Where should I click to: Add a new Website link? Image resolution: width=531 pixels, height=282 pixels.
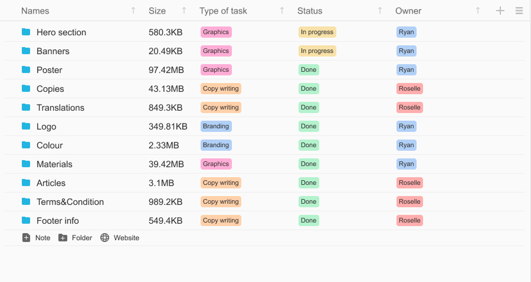coord(120,238)
